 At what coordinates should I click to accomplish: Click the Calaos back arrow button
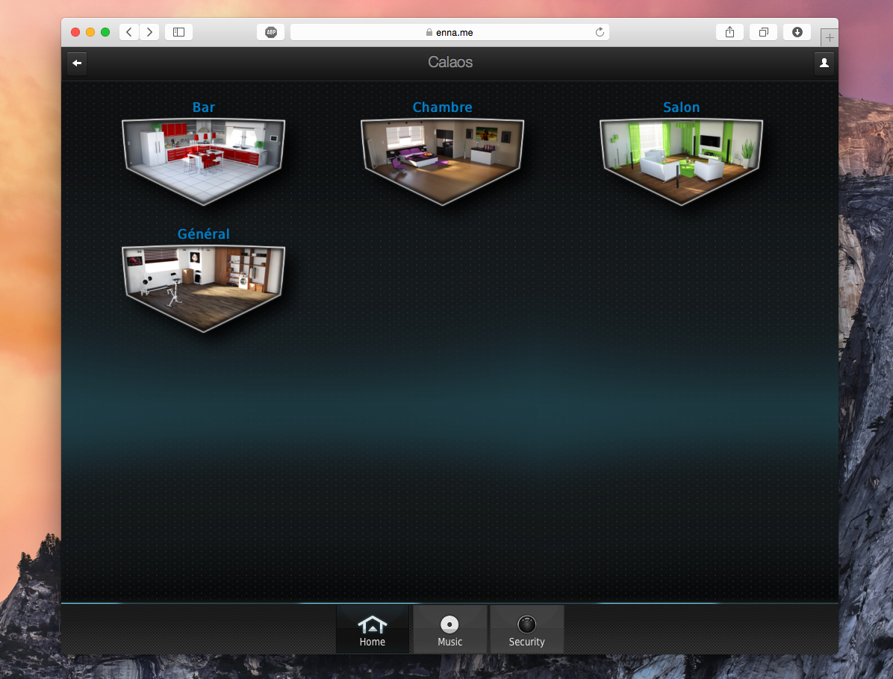[77, 63]
